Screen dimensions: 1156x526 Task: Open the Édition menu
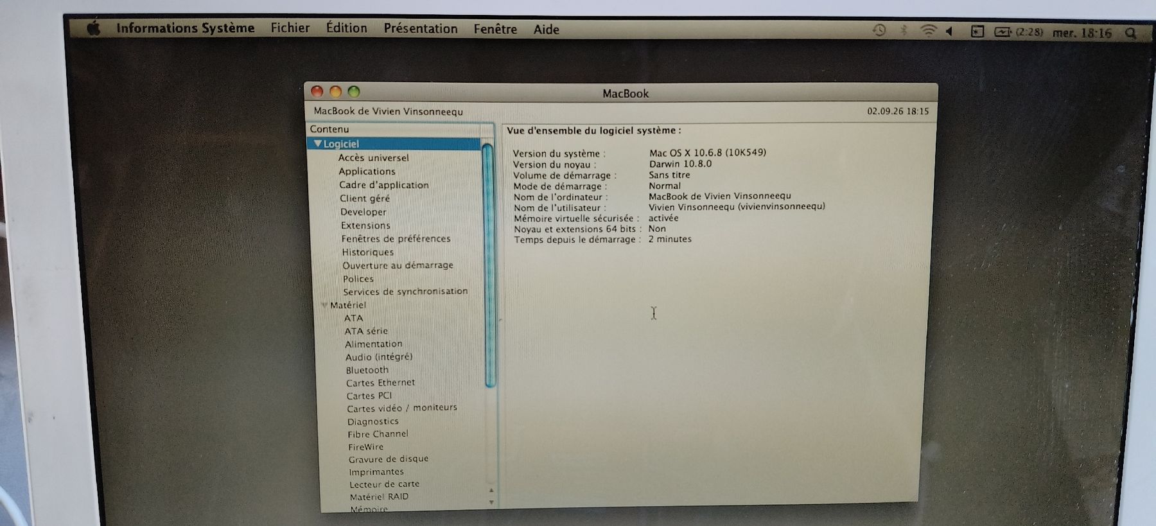click(x=347, y=28)
